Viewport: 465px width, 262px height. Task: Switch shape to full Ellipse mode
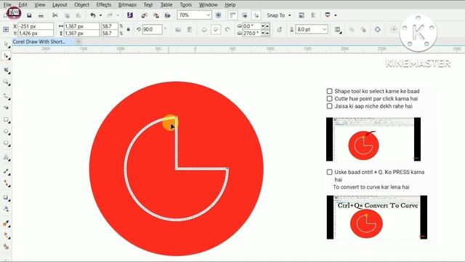click(x=204, y=30)
